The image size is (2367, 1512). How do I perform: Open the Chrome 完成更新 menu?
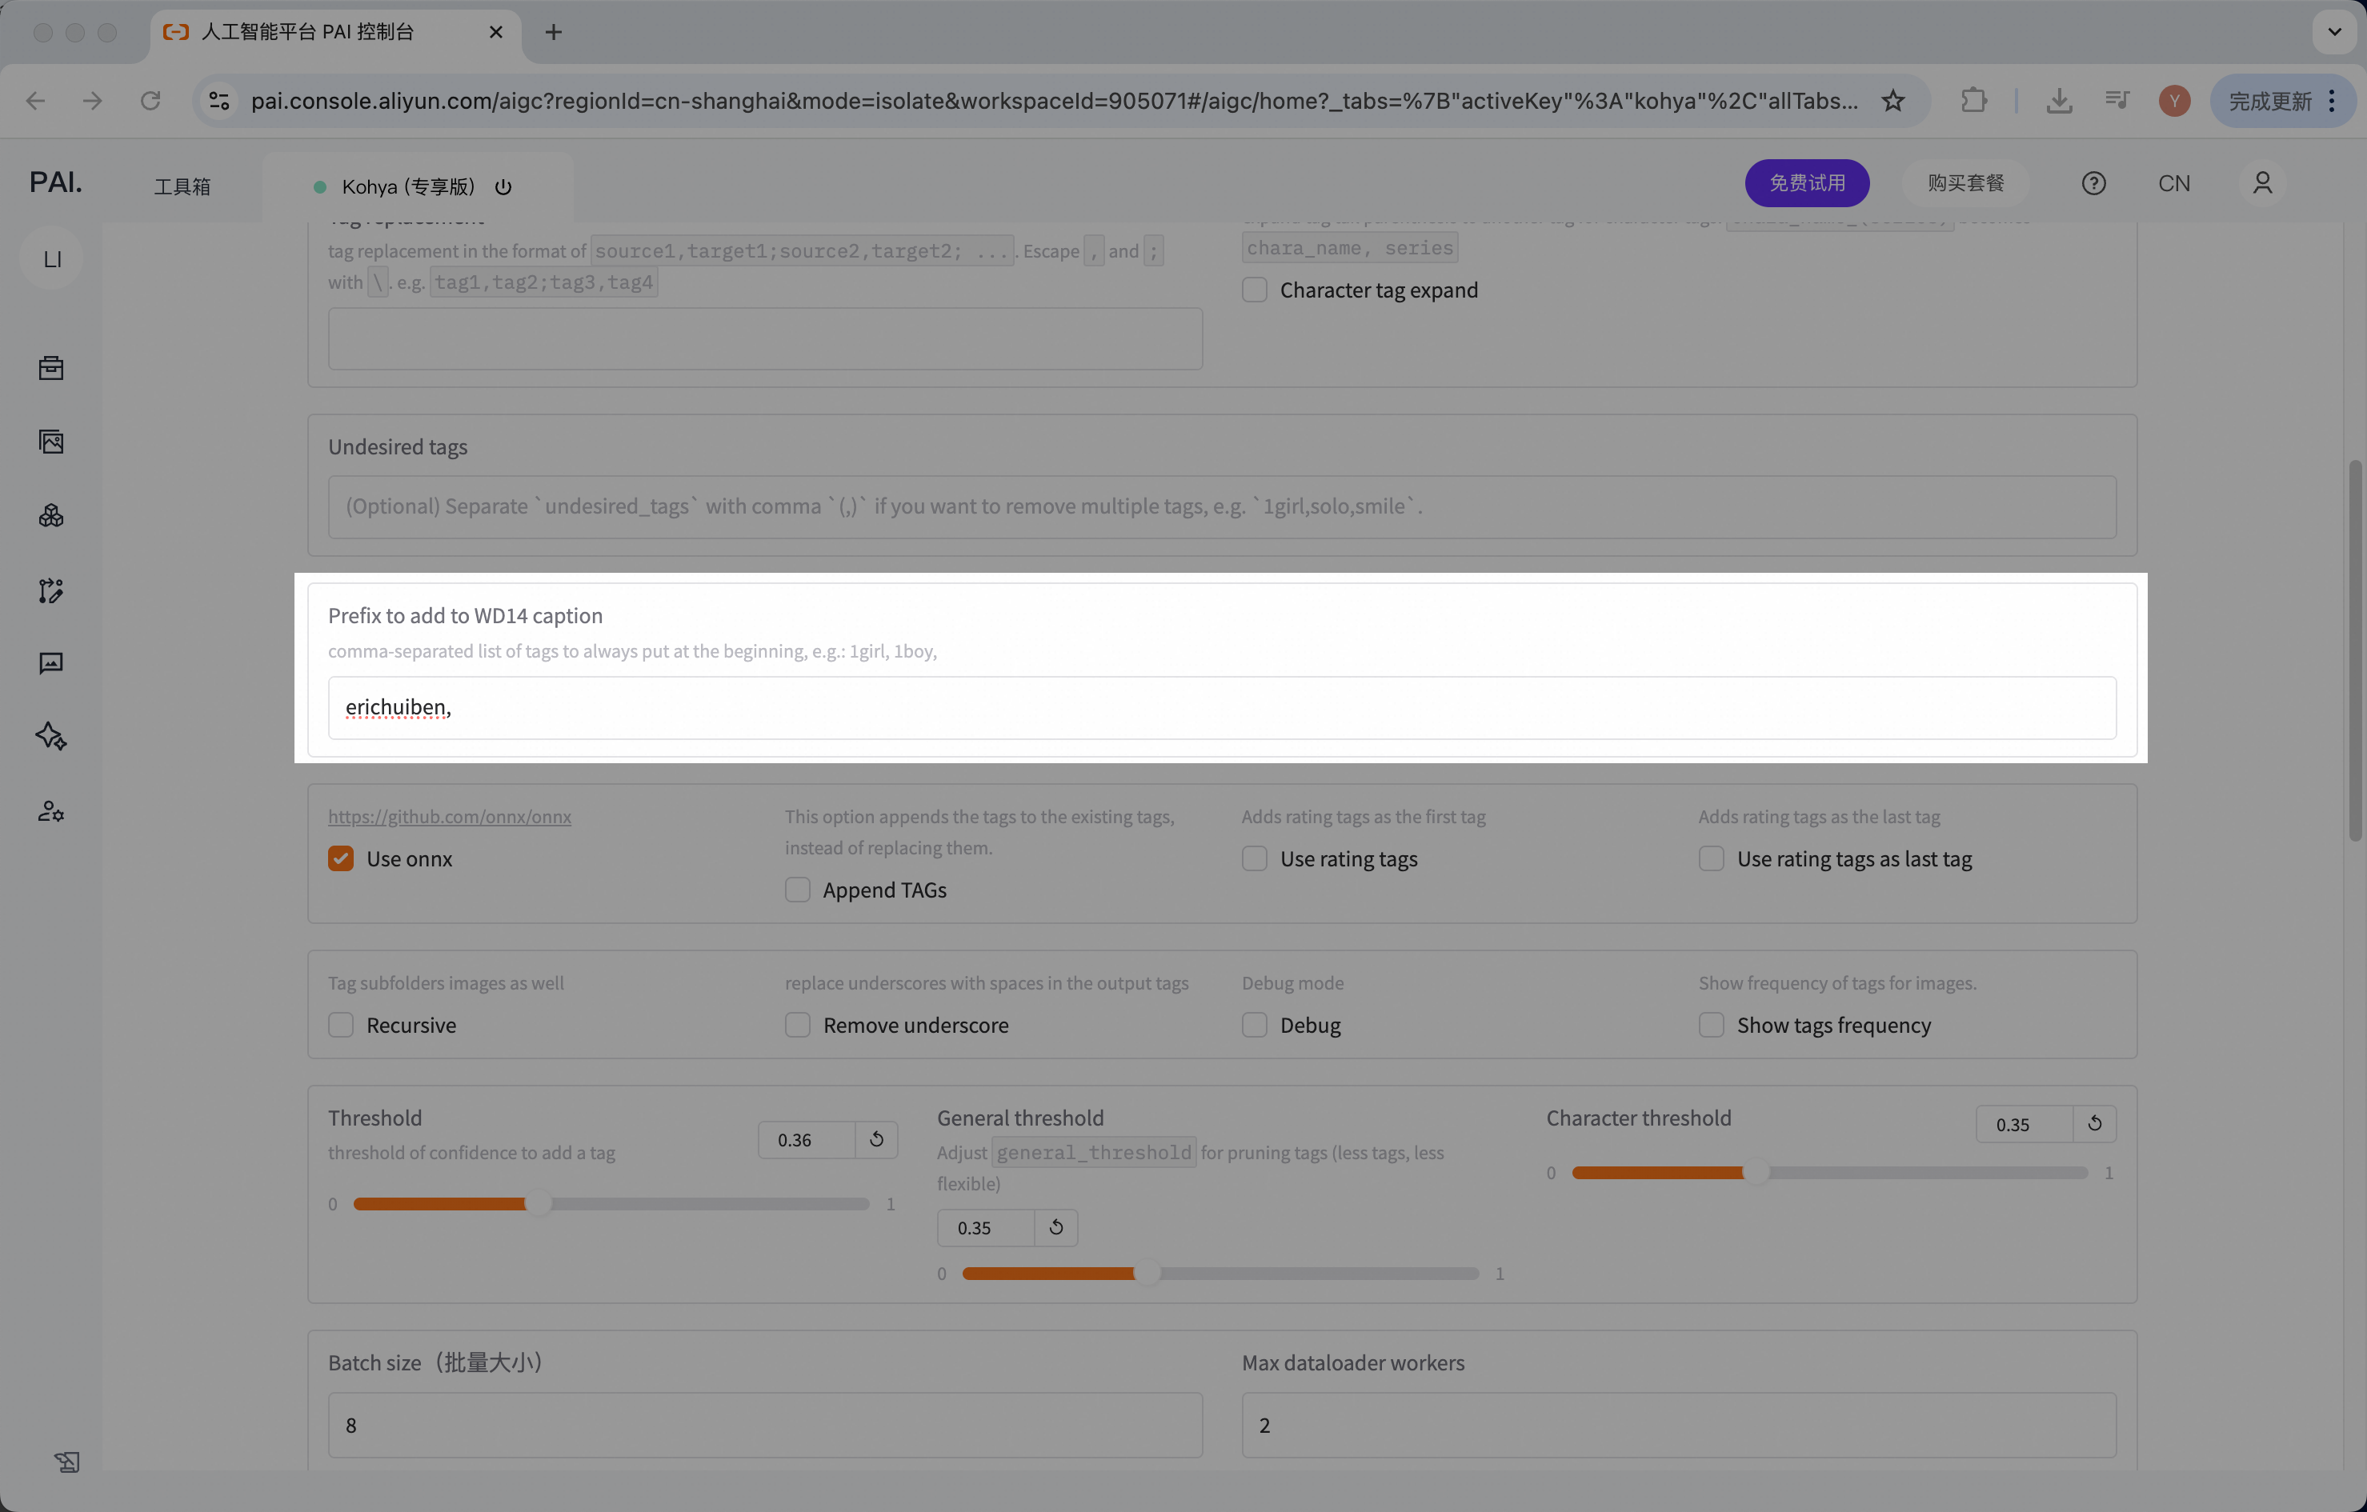click(2282, 101)
